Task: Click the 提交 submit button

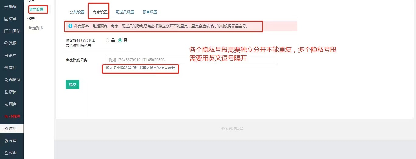Action: coord(72,85)
